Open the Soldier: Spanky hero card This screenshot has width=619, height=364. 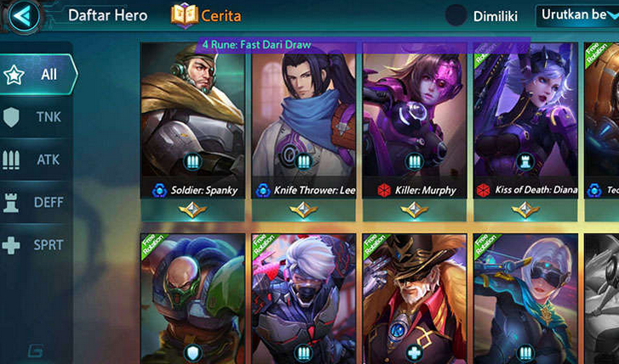[x=192, y=131]
